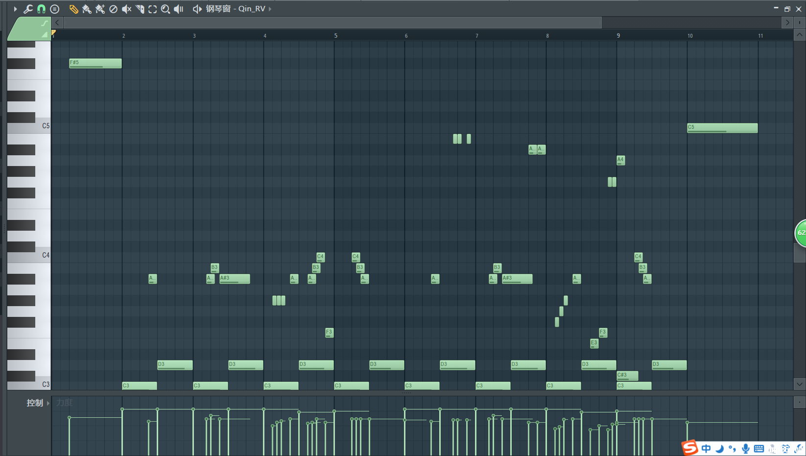Select the A4 note in bar 9
The height and width of the screenshot is (456, 806).
coord(620,160)
